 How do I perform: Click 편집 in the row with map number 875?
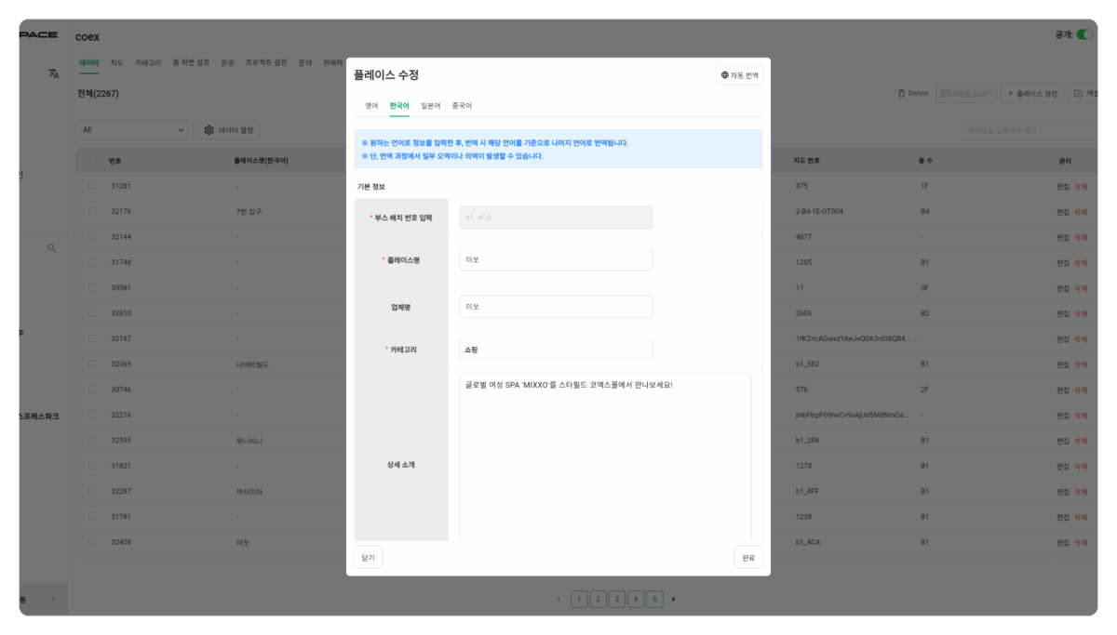coord(1063,186)
